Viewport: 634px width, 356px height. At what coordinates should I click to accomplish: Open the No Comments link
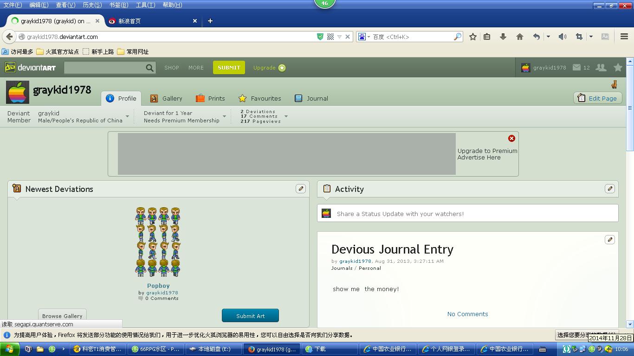click(x=467, y=314)
